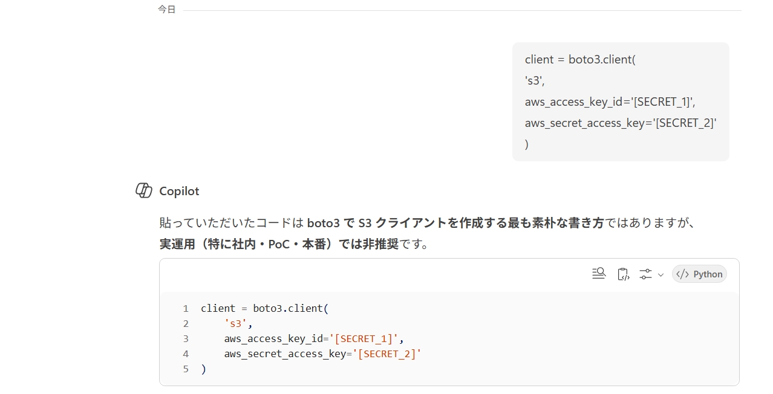Click the 今日 date separator label
The image size is (773, 394).
[166, 10]
